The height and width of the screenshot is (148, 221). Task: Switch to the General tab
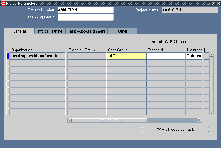pos(19,31)
